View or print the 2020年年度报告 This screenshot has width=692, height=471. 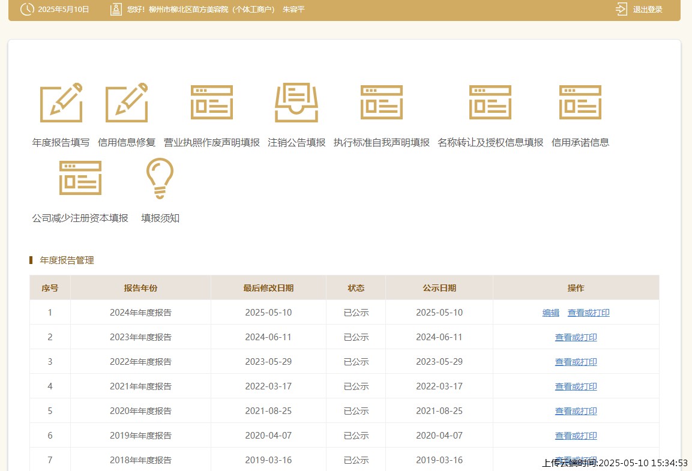pyautogui.click(x=576, y=411)
